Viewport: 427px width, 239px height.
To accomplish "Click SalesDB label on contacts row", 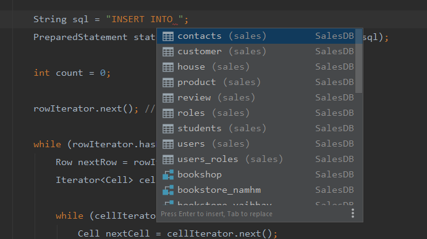I will pos(334,36).
